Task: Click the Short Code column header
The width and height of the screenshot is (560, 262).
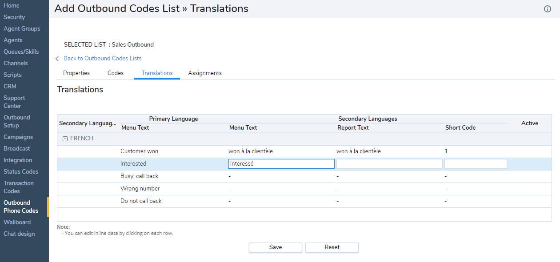Action: (460, 128)
